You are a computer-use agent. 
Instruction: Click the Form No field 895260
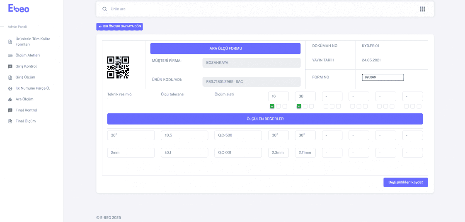click(x=383, y=78)
